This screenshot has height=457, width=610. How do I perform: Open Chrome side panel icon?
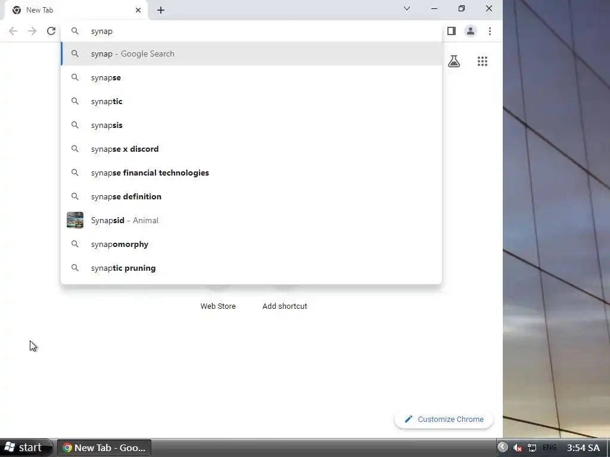click(x=452, y=31)
